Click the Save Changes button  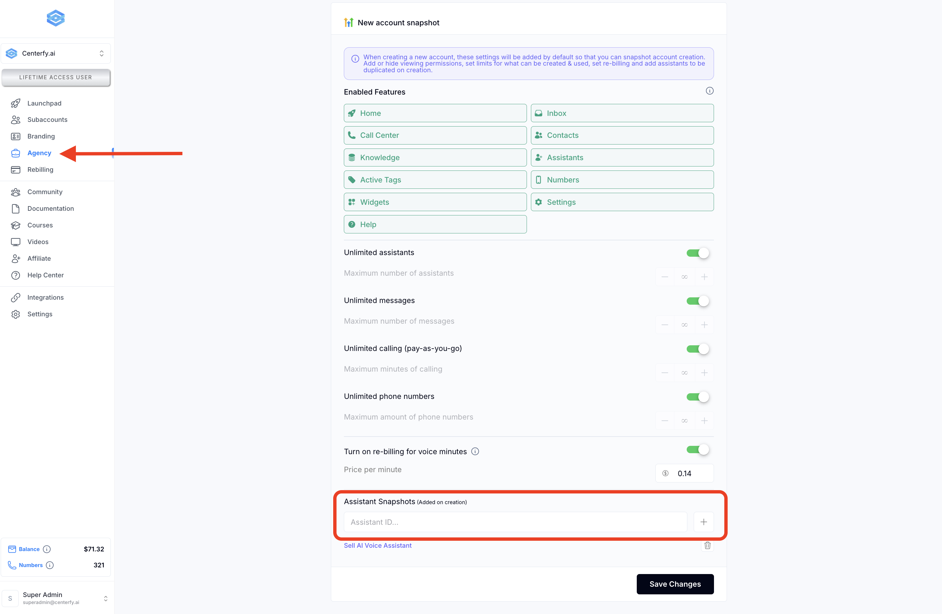(x=674, y=584)
